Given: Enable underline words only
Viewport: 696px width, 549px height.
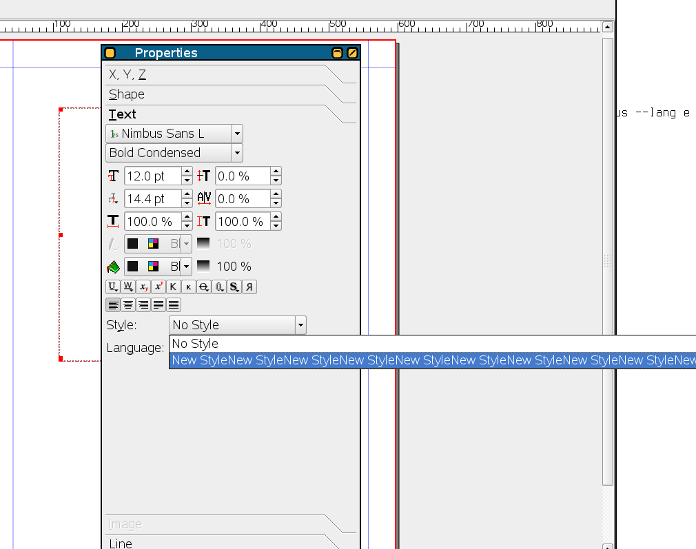Looking at the screenshot, I should coord(128,287).
